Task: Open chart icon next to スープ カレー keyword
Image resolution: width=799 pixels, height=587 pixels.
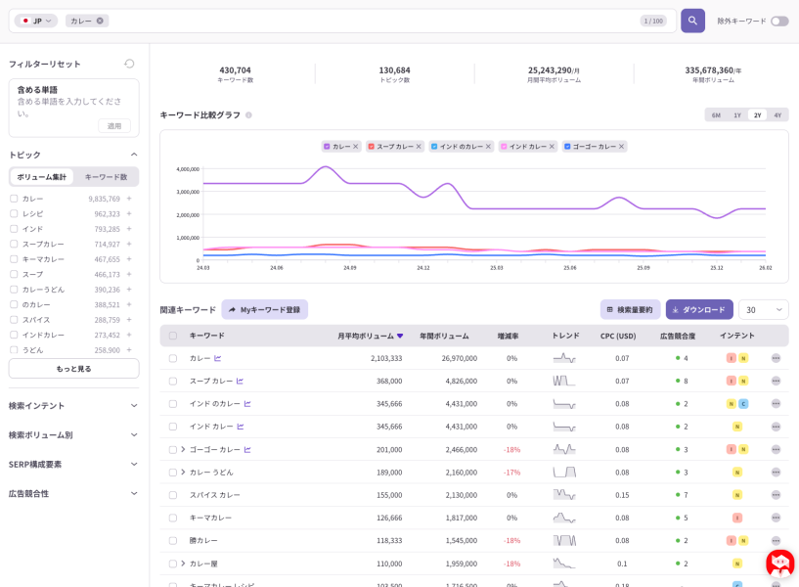Action: coord(240,381)
